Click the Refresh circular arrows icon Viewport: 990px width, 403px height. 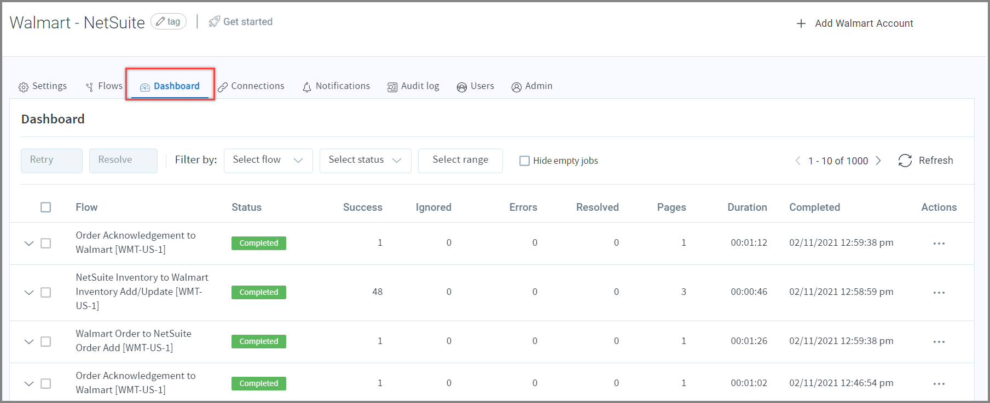(x=905, y=161)
